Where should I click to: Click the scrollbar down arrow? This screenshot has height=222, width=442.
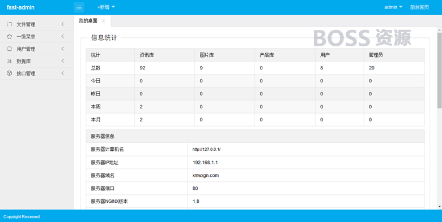440,207
